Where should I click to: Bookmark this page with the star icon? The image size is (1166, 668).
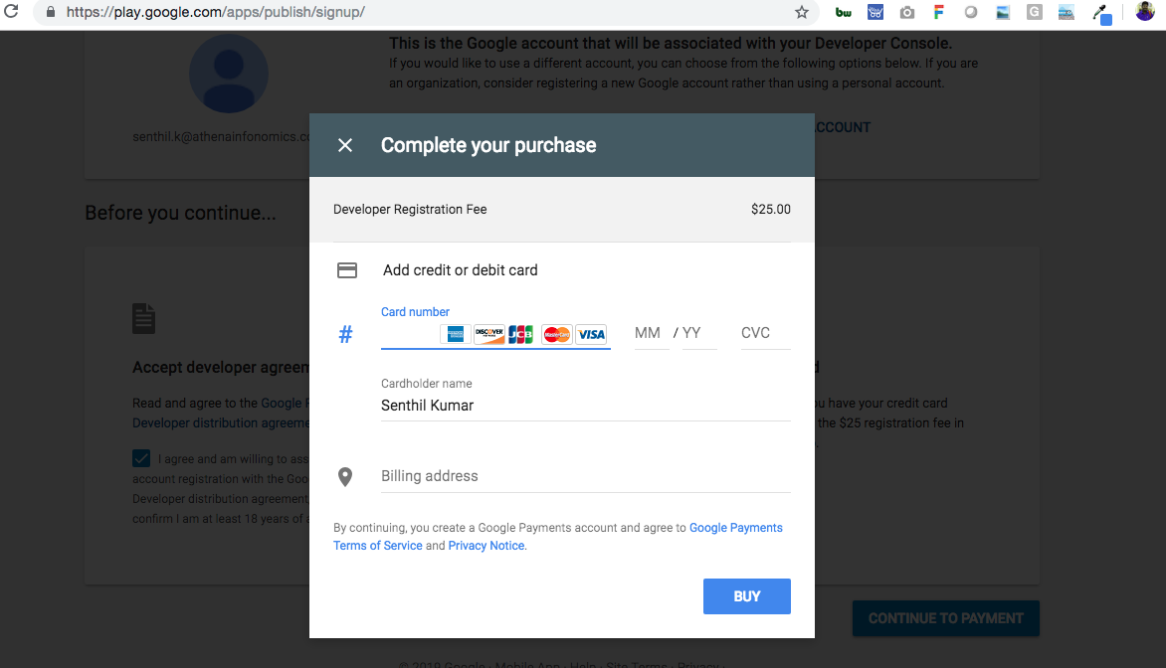802,12
